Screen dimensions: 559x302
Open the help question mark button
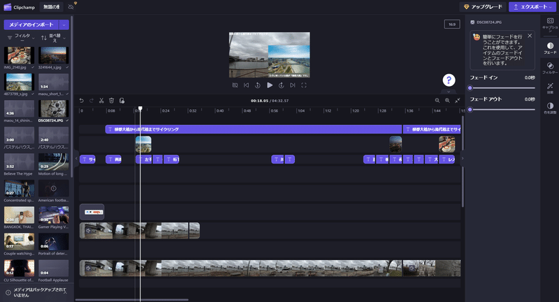pyautogui.click(x=449, y=80)
